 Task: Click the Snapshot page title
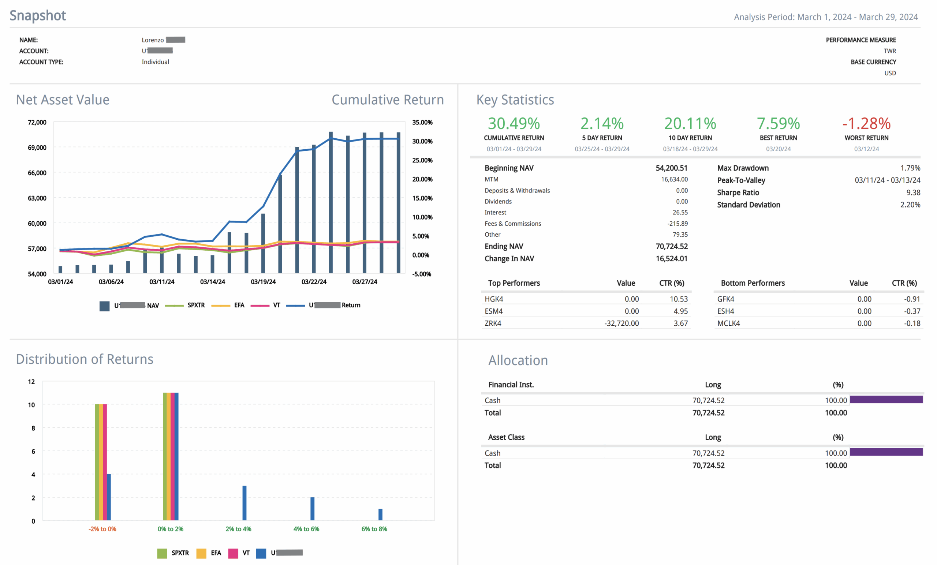(38, 16)
